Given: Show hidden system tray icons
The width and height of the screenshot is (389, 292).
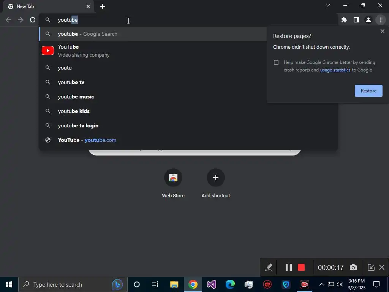Looking at the screenshot, I should [x=321, y=284].
